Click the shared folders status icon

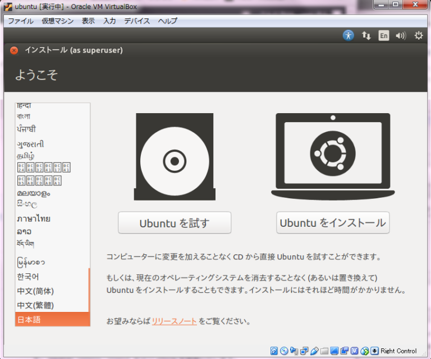coord(324,351)
